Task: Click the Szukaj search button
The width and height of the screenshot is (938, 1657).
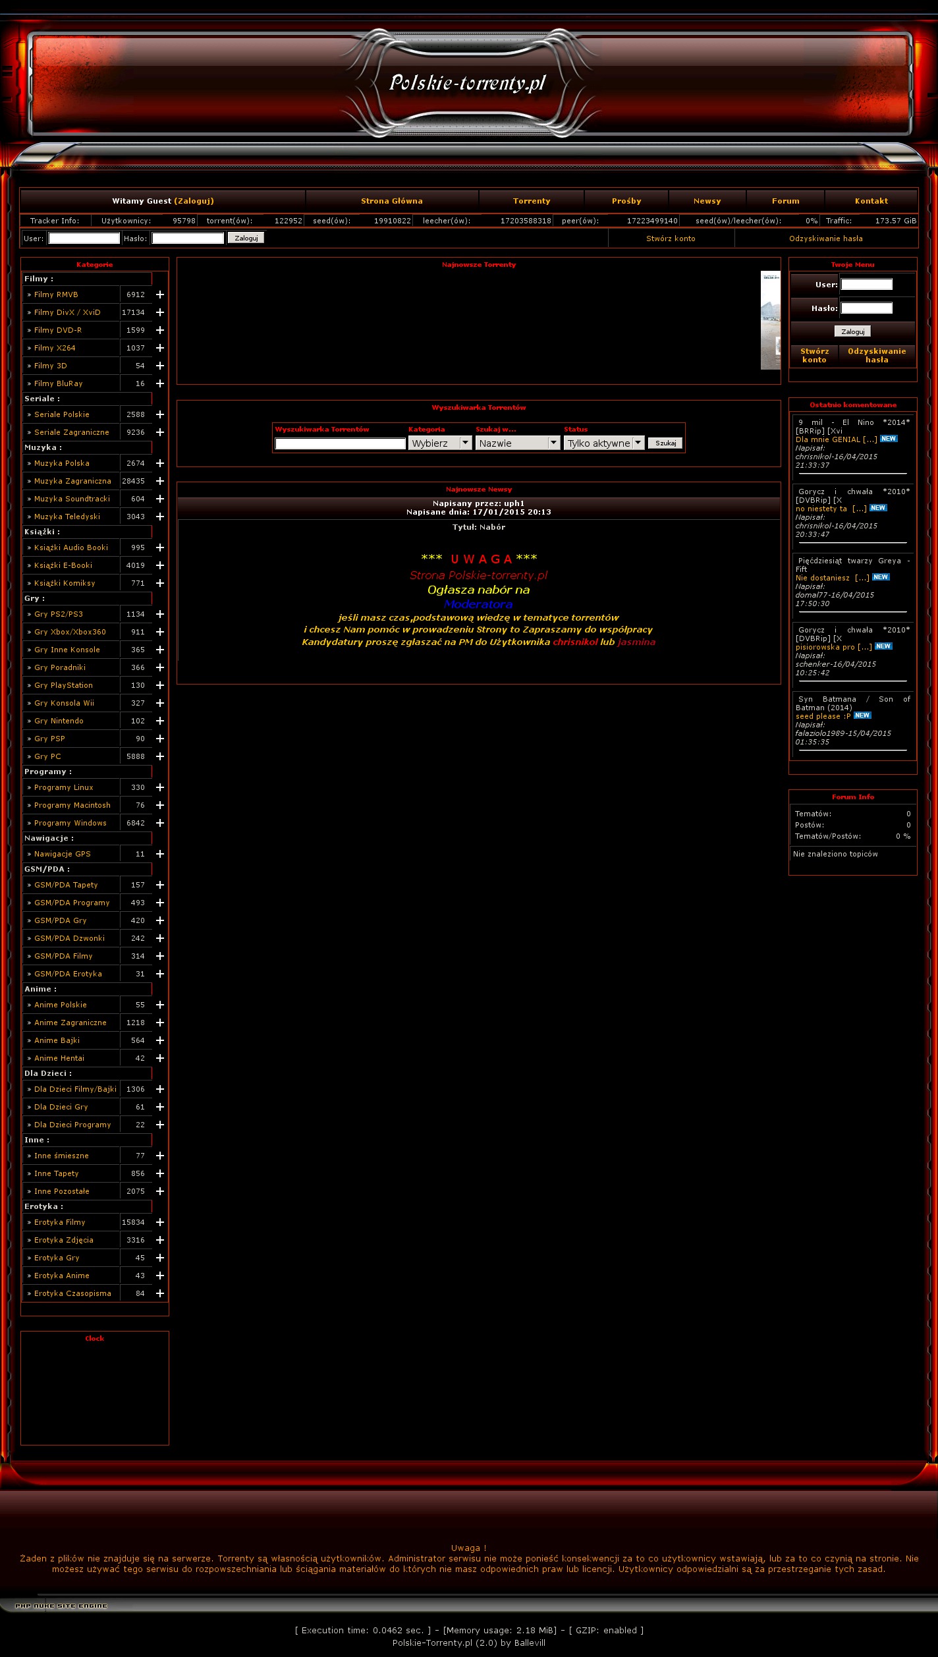Action: (665, 443)
